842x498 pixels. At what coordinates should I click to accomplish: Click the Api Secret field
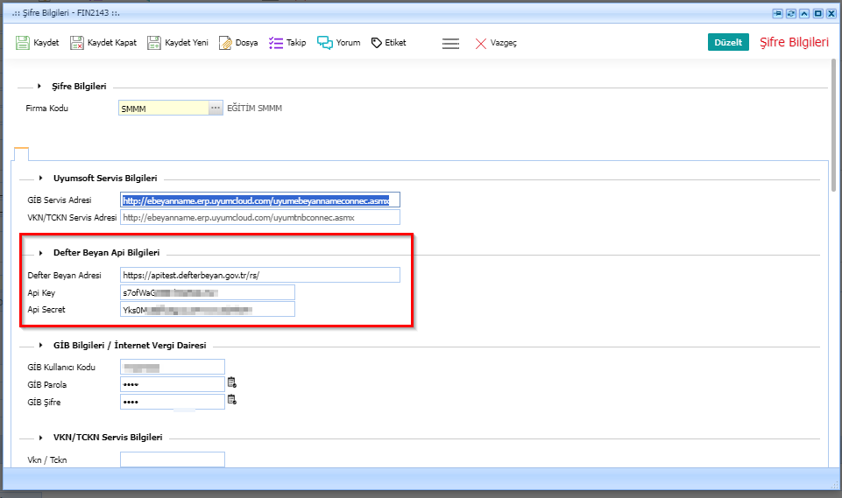208,309
